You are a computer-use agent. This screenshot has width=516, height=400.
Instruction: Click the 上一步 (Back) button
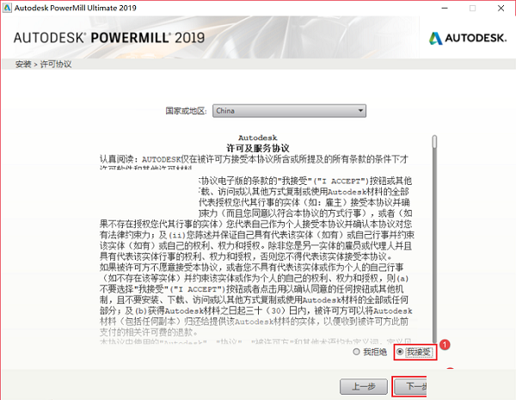click(x=357, y=386)
